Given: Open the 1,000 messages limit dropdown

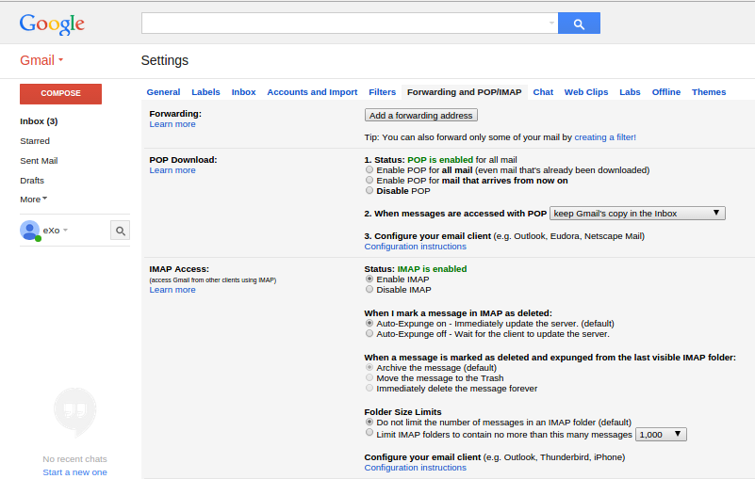Looking at the screenshot, I should point(661,434).
